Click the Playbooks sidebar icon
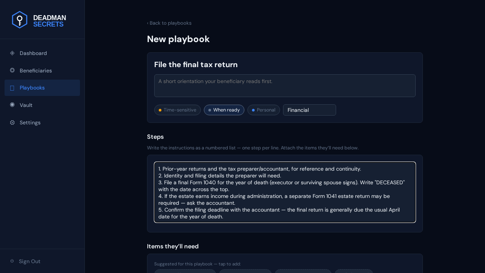 pos(12,88)
